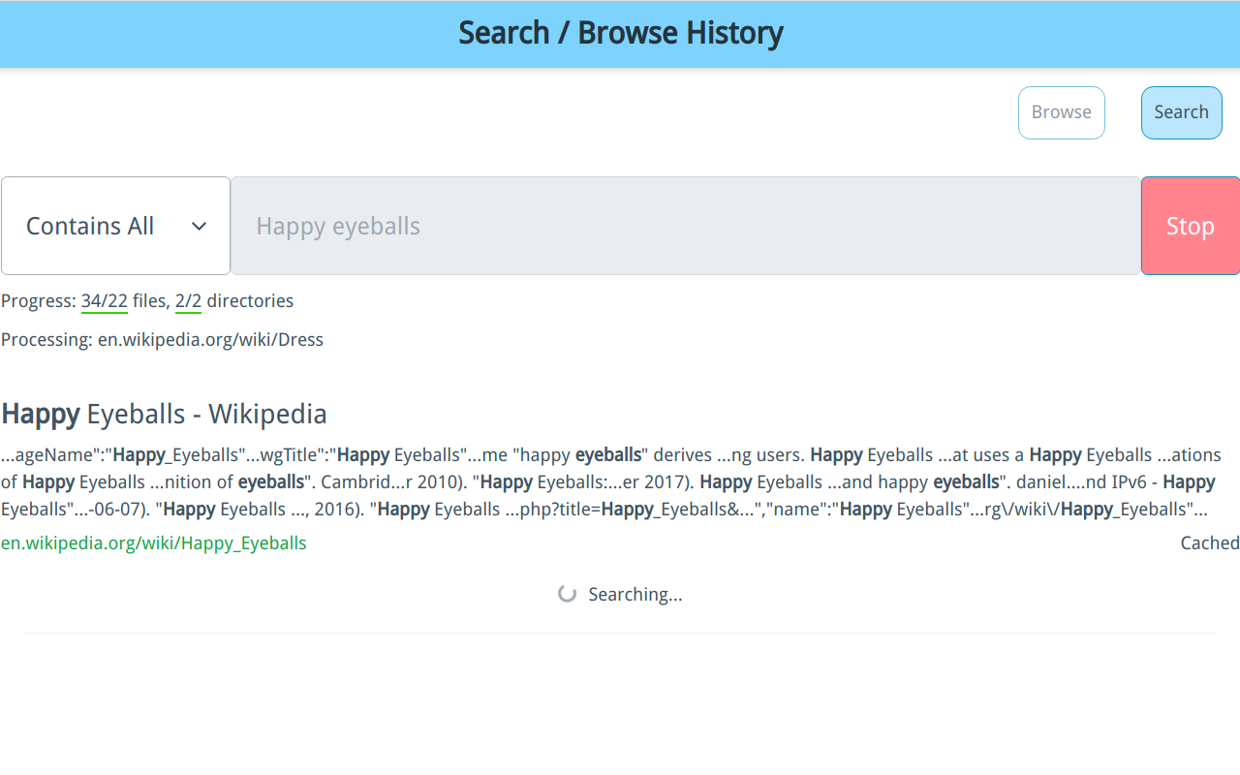
Task: Click the chevron arrow in Contains All dropdown
Action: click(199, 226)
